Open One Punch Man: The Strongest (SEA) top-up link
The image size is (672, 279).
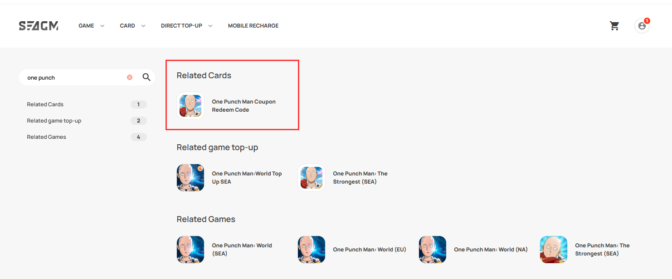360,178
